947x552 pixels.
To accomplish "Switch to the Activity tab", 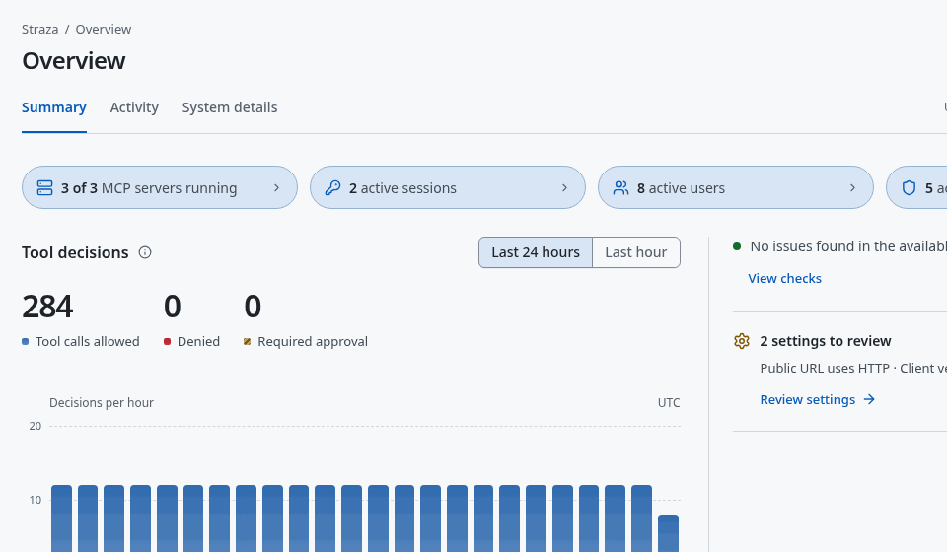I will [x=134, y=107].
